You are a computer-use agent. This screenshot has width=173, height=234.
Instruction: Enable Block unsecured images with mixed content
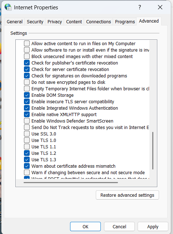(27, 56)
